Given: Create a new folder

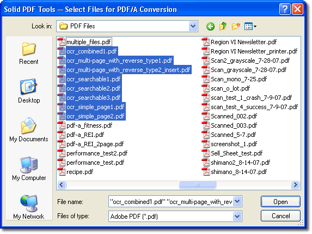Looking at the screenshot, I should pyautogui.click(x=236, y=26).
